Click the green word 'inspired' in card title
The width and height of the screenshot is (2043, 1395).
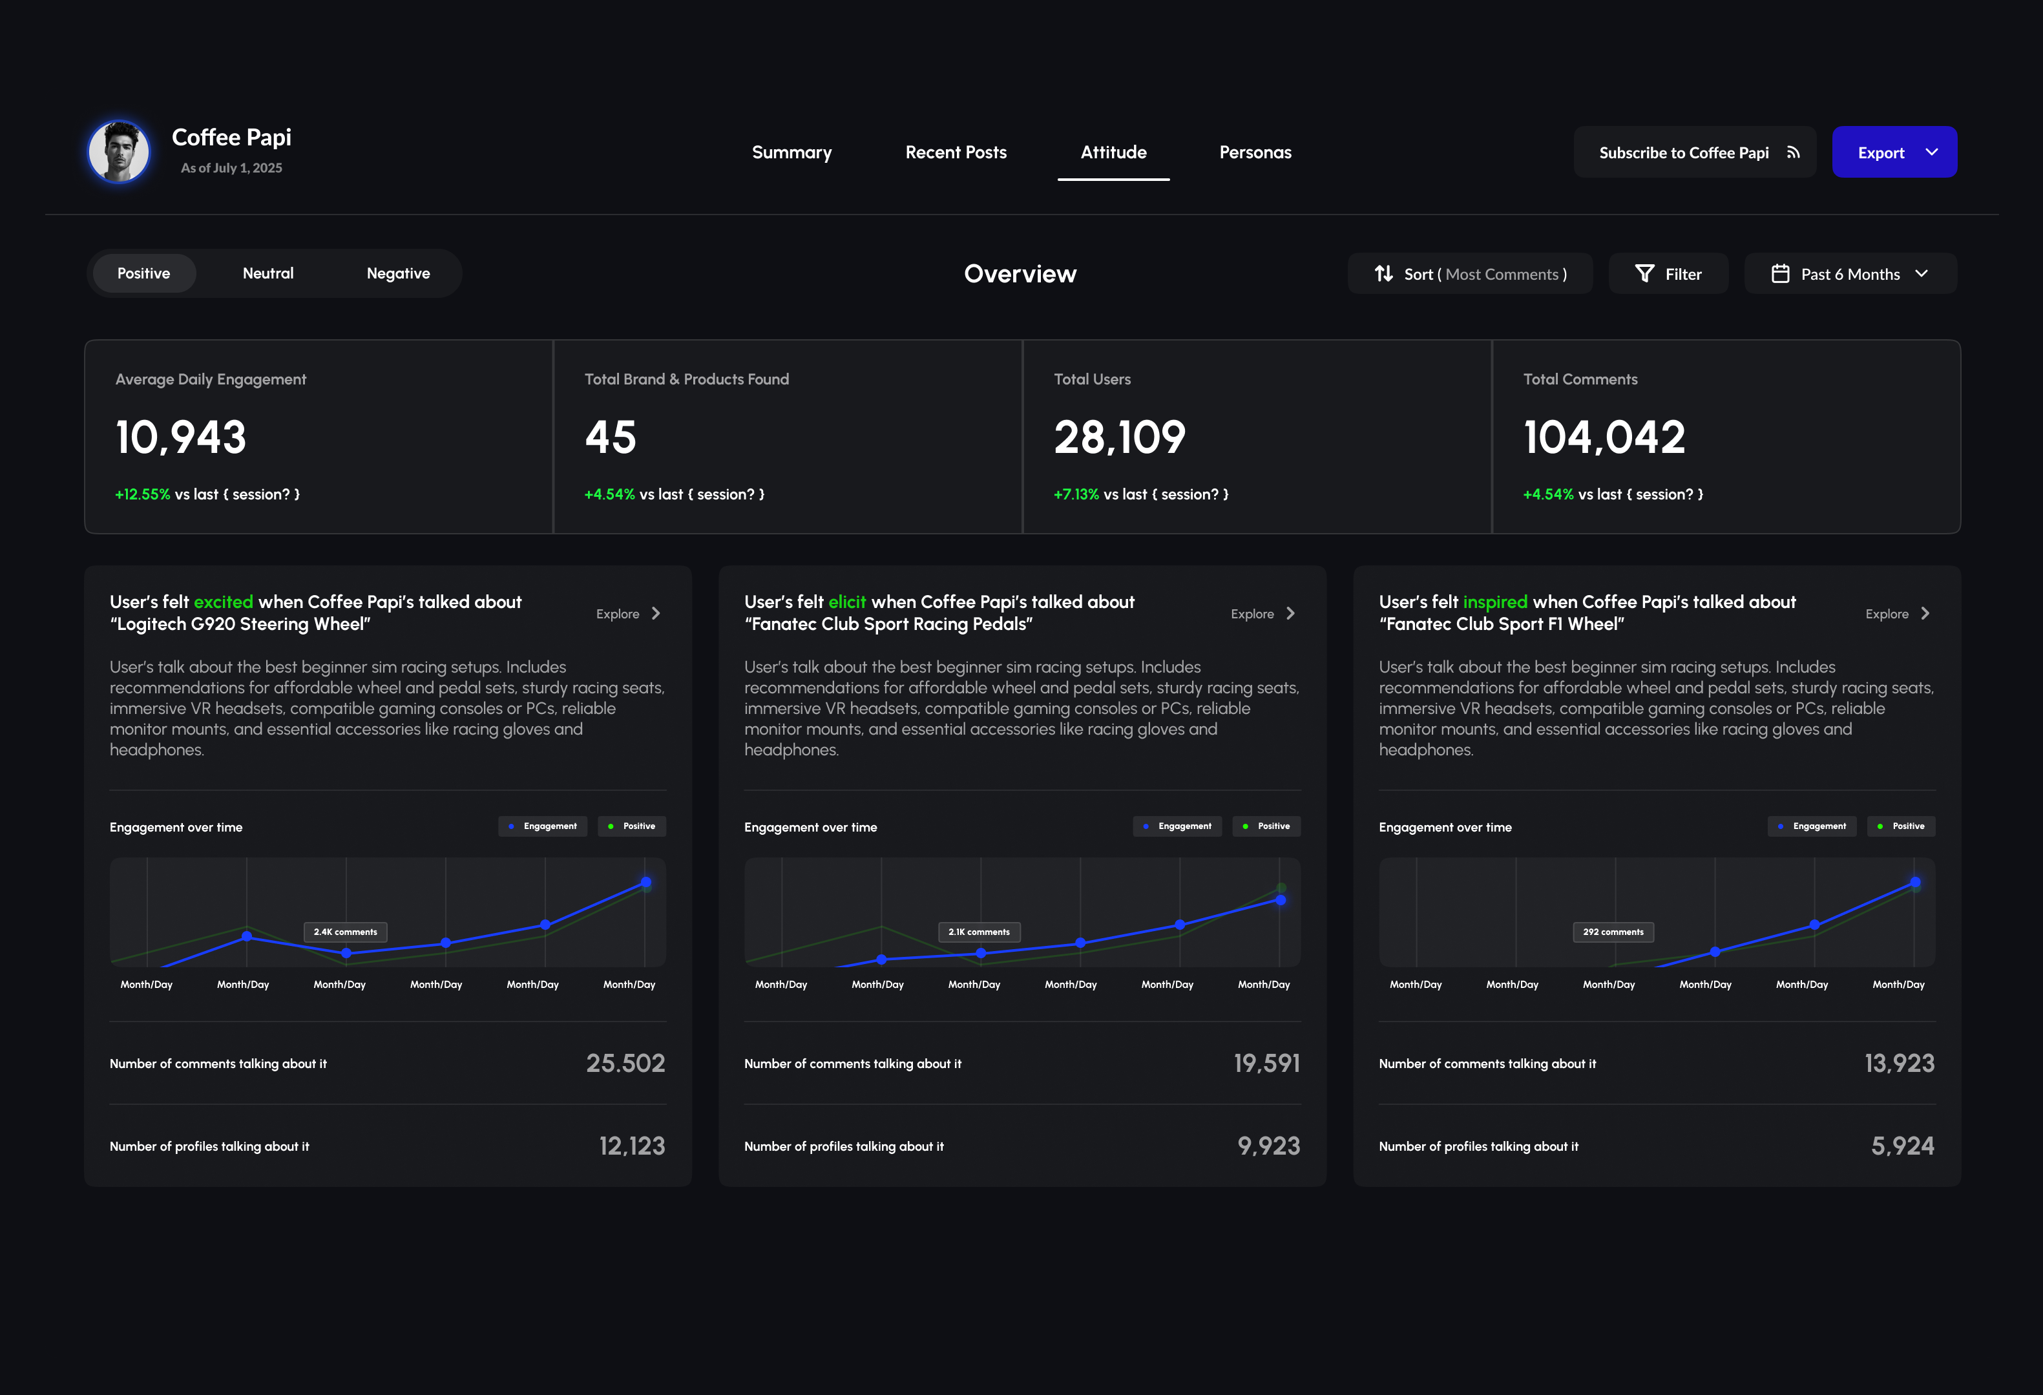point(1494,603)
